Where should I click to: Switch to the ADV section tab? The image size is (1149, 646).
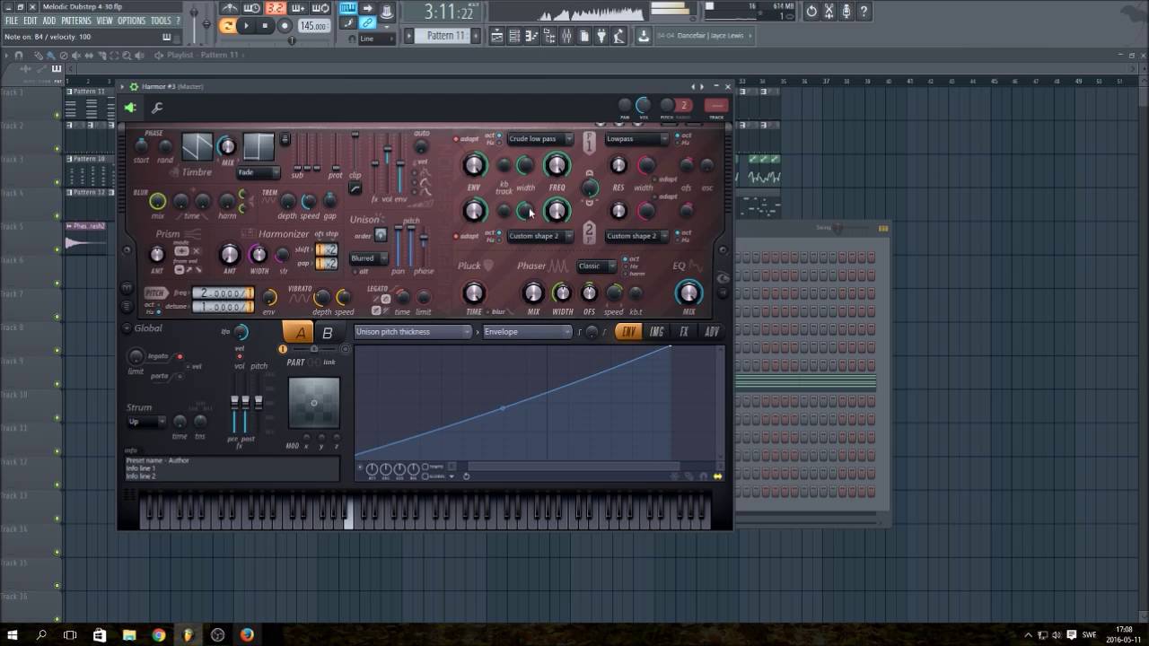(x=712, y=332)
